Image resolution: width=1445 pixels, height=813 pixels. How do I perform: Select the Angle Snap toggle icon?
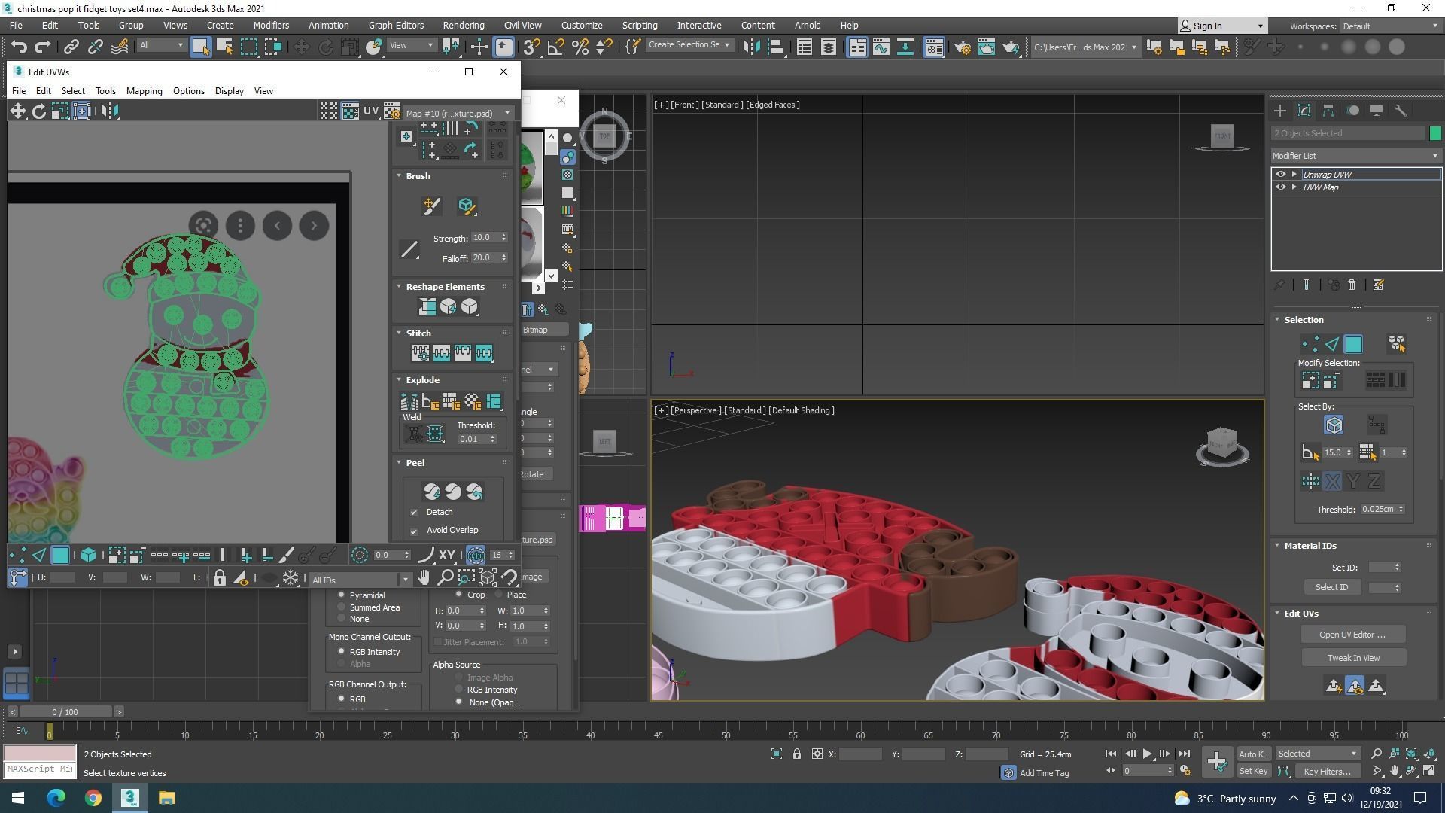coord(555,47)
